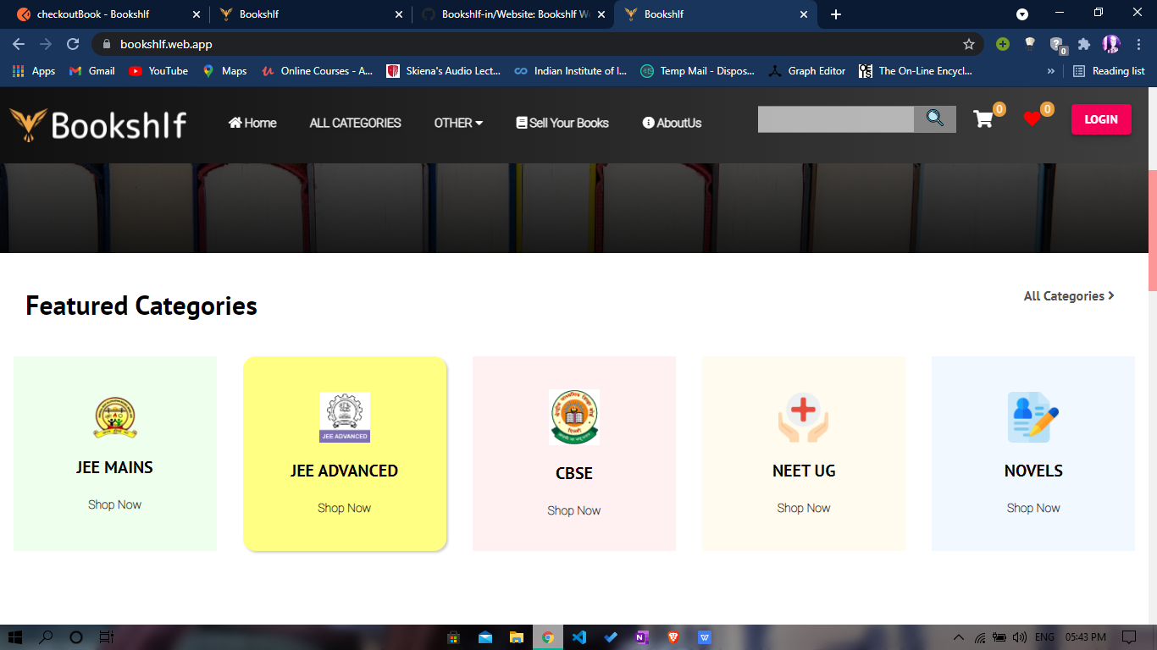The height and width of the screenshot is (650, 1157).
Task: Click the NEET UG medical icon
Action: point(804,417)
